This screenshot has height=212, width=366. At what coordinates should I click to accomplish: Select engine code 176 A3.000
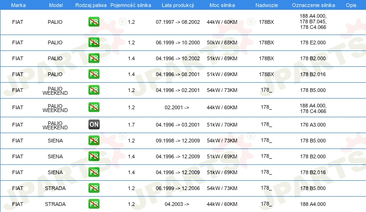(x=313, y=125)
